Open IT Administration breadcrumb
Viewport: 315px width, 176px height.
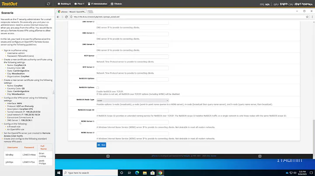[x=98, y=4]
